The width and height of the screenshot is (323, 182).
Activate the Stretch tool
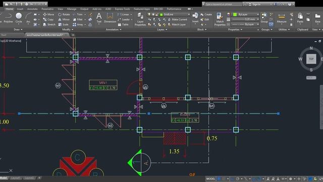(x=49, y=24)
